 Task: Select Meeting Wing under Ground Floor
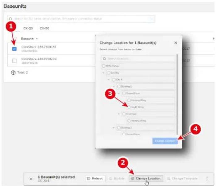[129, 100]
